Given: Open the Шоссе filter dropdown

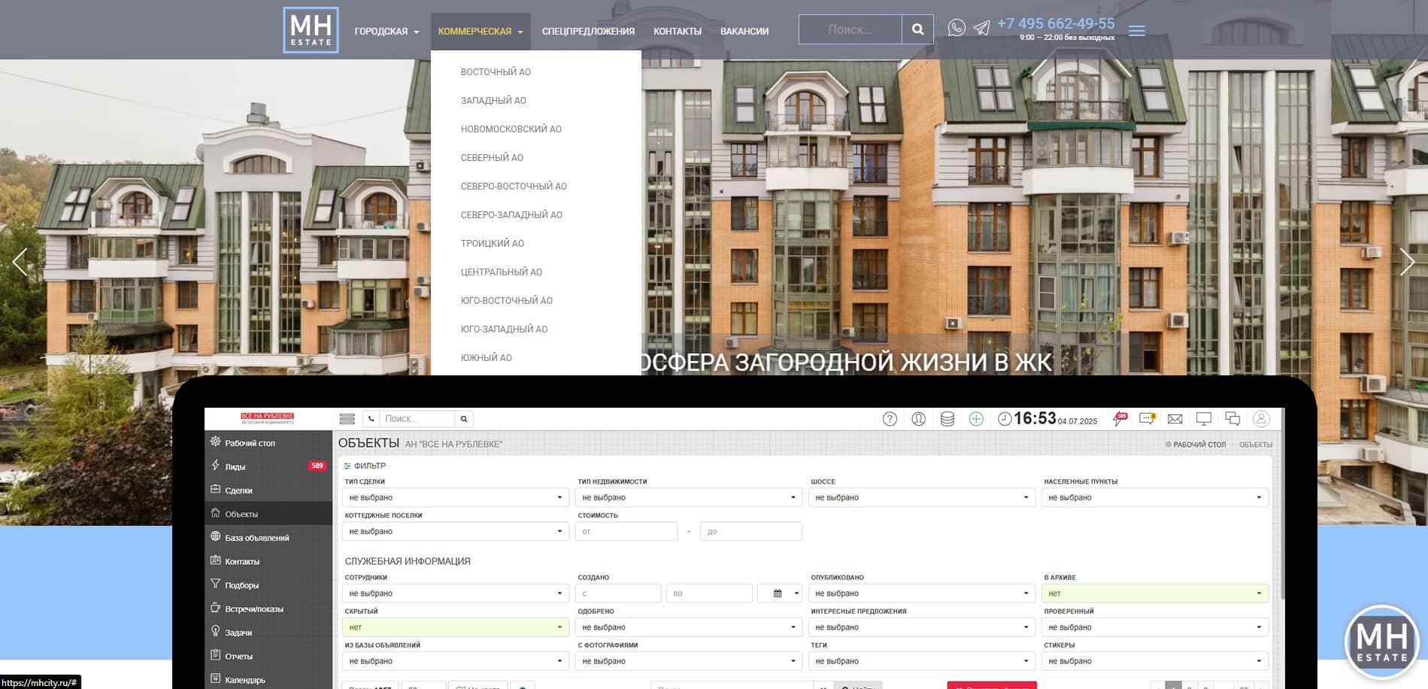Looking at the screenshot, I should [x=920, y=497].
